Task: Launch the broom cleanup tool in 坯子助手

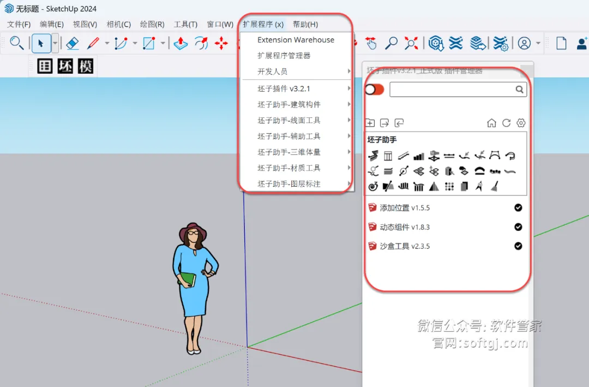Action: click(x=495, y=186)
